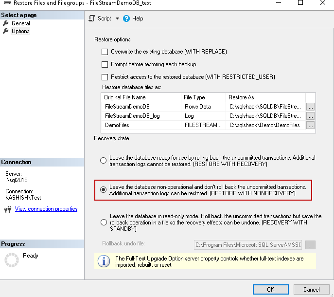Viewport: 334px width, 297px height.
Task: Click the Options page wrench icon
Action: (x=6, y=31)
